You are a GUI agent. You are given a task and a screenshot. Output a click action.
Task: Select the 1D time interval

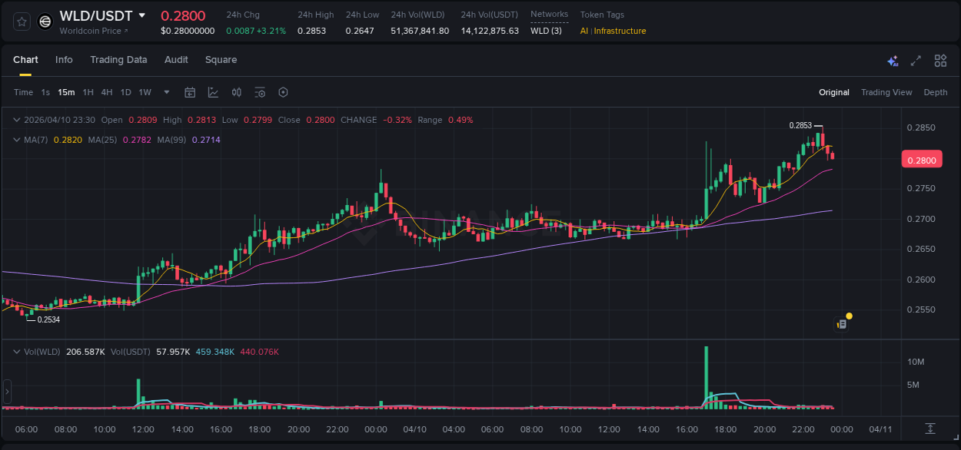pos(125,92)
